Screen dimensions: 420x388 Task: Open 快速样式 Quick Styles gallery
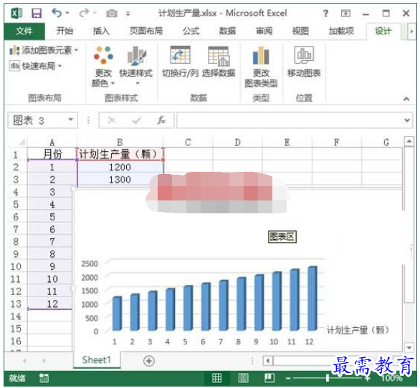point(136,66)
